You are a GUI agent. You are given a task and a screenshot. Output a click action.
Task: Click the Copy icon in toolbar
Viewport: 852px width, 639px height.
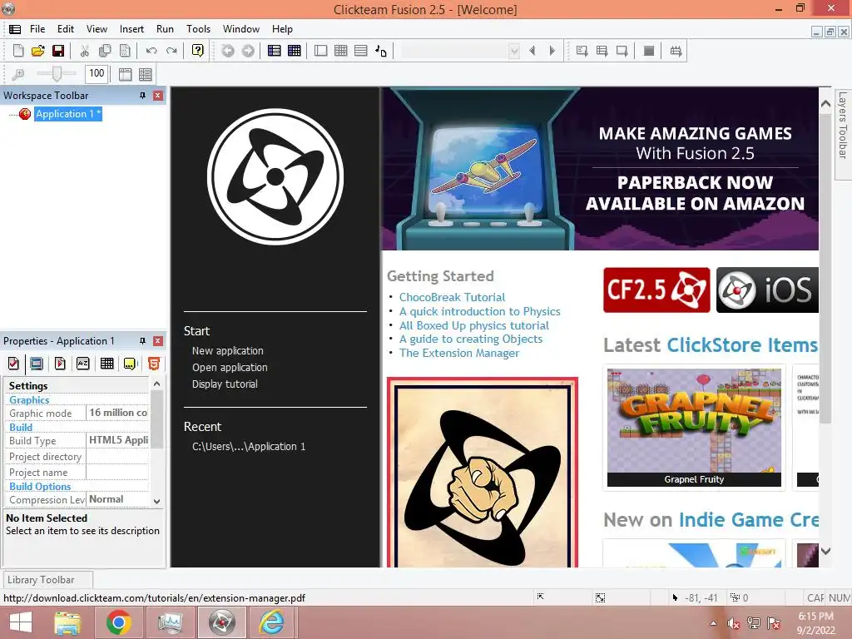(105, 51)
